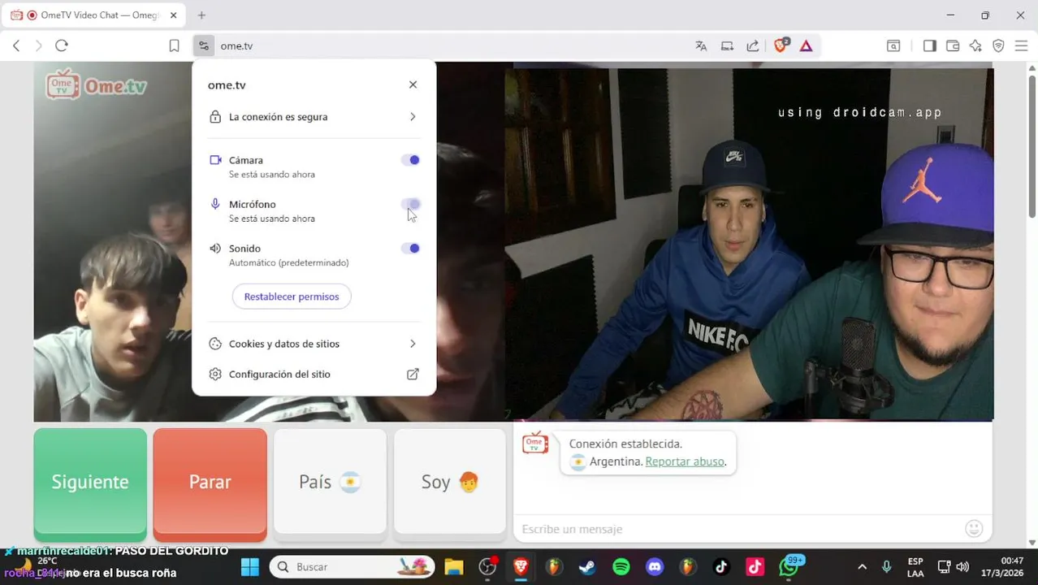Show hidden system tray icons
This screenshot has height=585, width=1038.
point(862,567)
